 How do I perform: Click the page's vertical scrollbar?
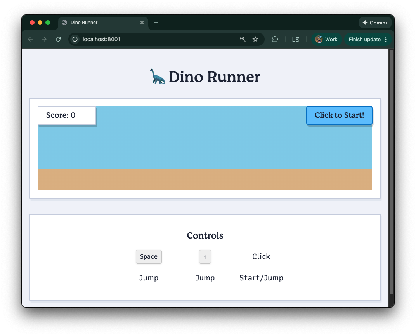click(391, 171)
